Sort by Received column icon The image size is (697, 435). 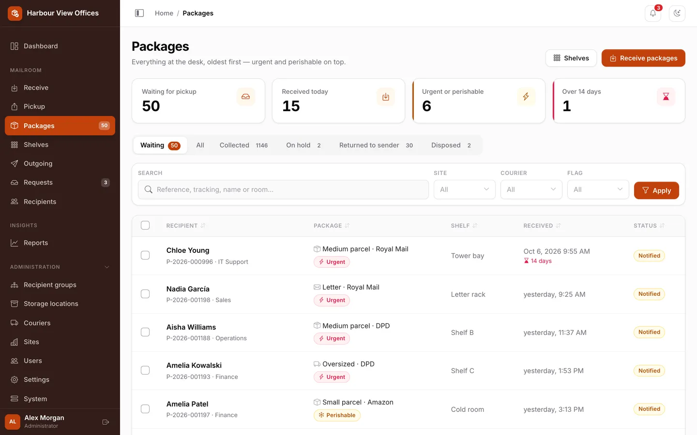point(558,226)
